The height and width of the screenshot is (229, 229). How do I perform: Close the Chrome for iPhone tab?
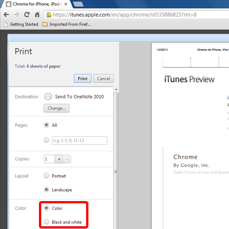pos(65,4)
